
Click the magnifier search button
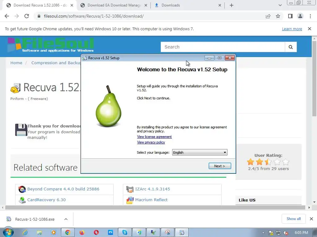click(x=291, y=47)
